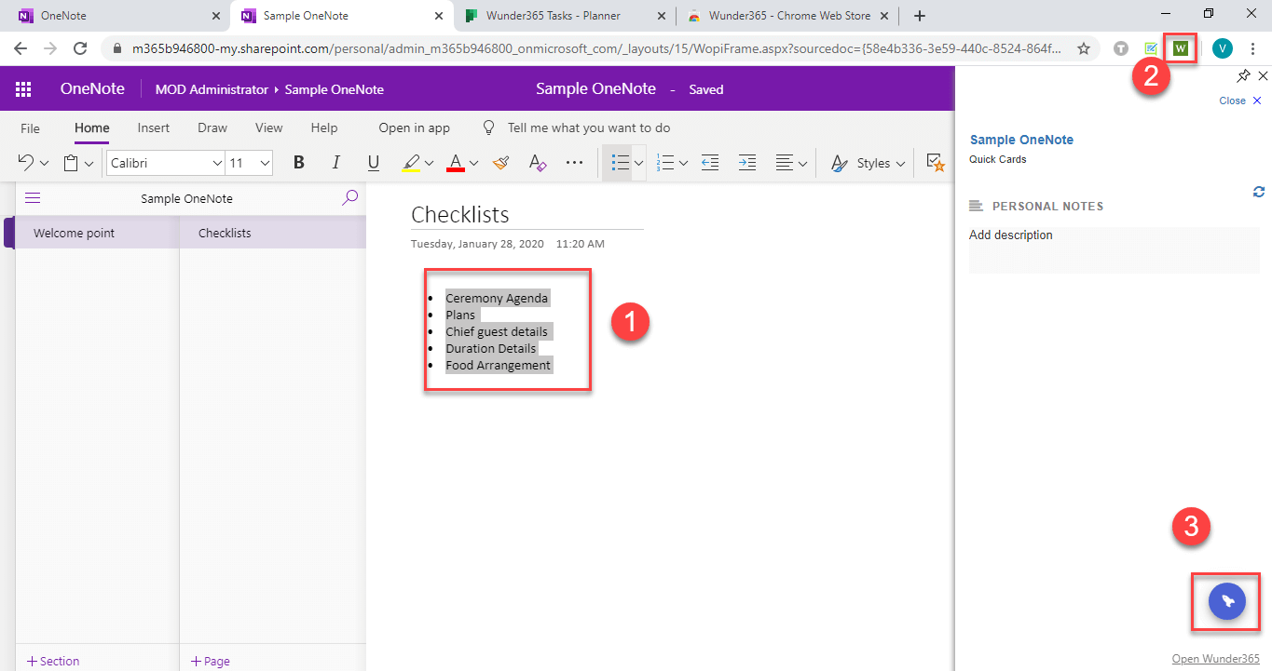Open font color dropdown arrow
The height and width of the screenshot is (671, 1272).
point(473,164)
